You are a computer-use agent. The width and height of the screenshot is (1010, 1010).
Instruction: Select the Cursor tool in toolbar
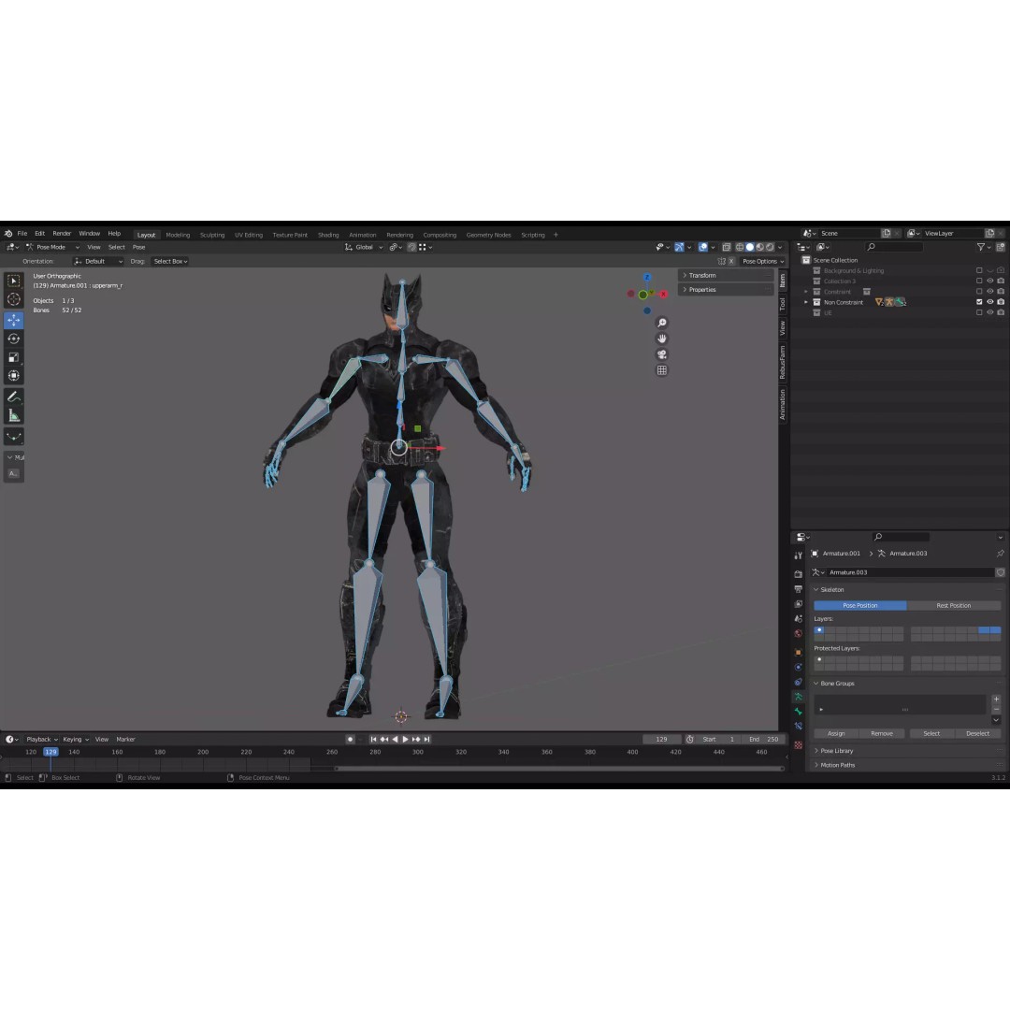click(13, 299)
